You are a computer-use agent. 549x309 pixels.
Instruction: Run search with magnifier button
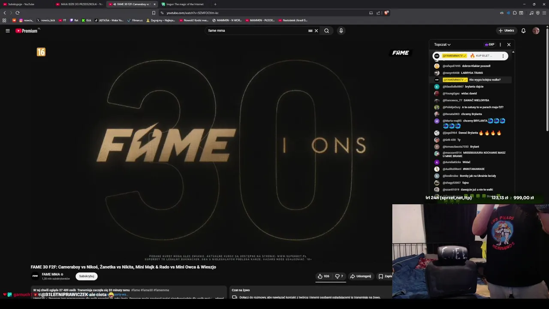coord(326,30)
